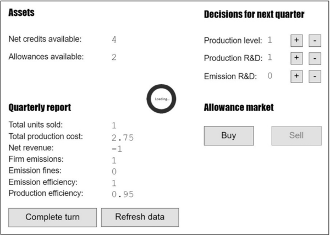Image resolution: width=330 pixels, height=235 pixels.
Task: Increase Production level with plus button
Action: (x=296, y=40)
